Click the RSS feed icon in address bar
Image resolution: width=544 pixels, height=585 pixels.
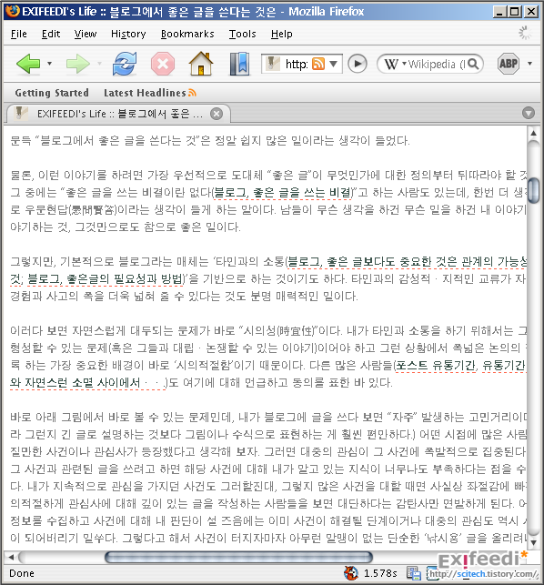318,65
